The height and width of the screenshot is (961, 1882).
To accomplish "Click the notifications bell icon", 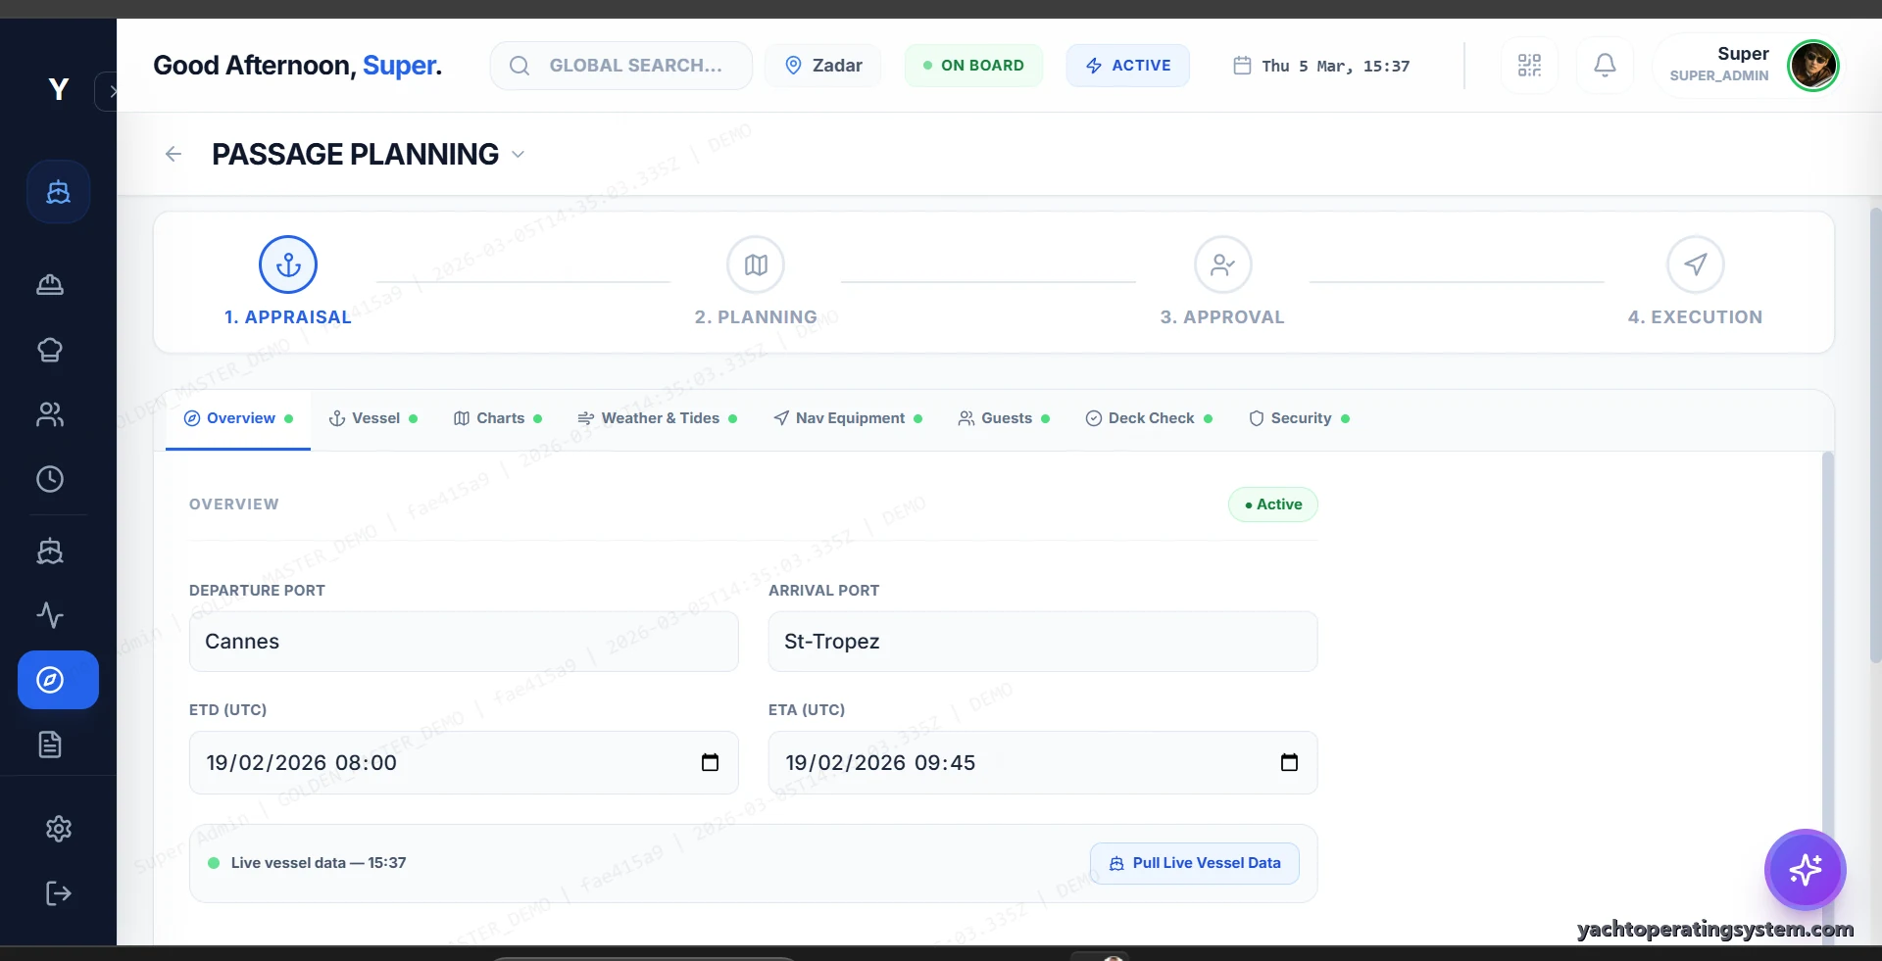I will [1605, 66].
